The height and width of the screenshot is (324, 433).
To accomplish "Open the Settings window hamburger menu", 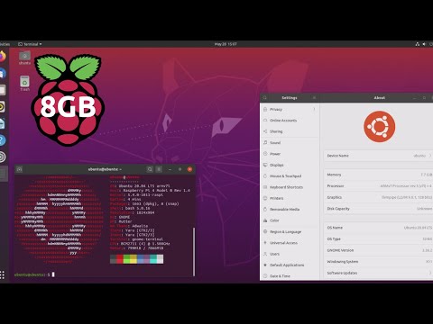I will (x=314, y=98).
